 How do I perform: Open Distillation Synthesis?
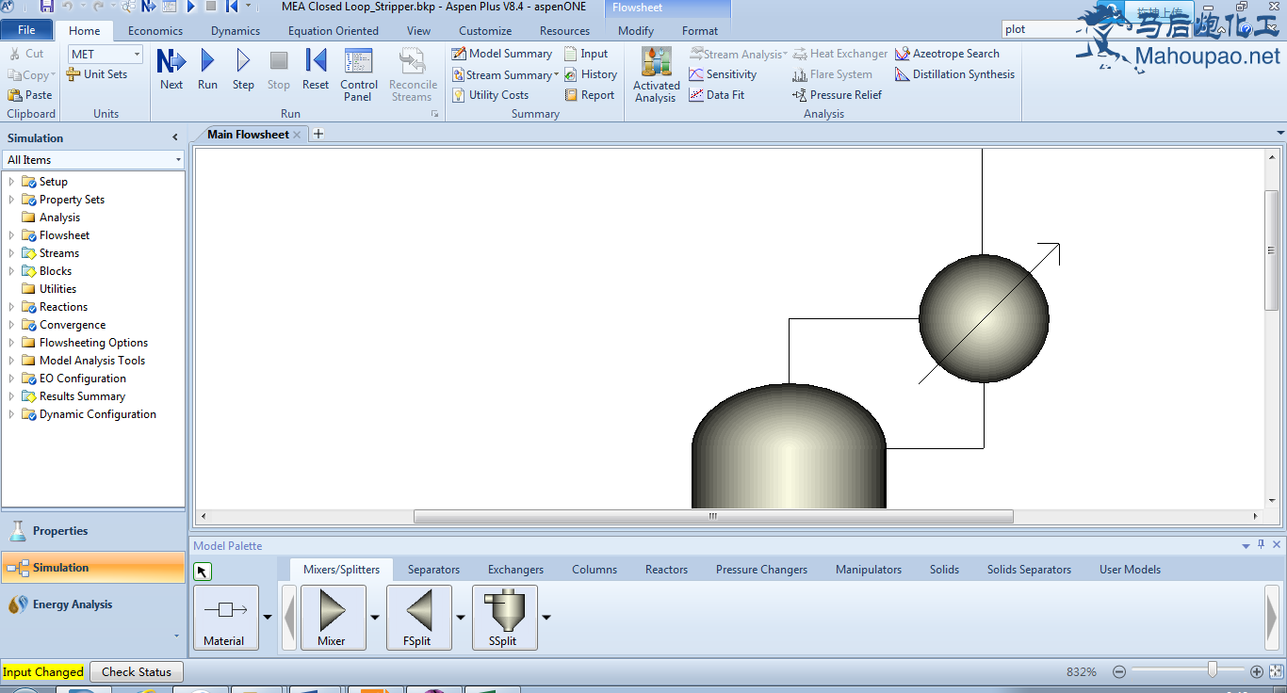955,74
